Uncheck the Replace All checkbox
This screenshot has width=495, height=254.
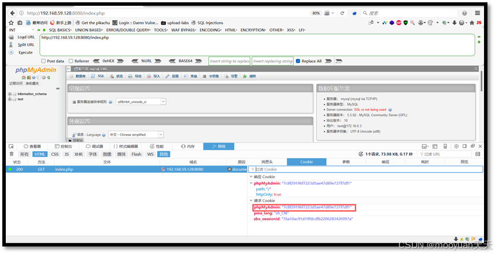pyautogui.click(x=298, y=61)
